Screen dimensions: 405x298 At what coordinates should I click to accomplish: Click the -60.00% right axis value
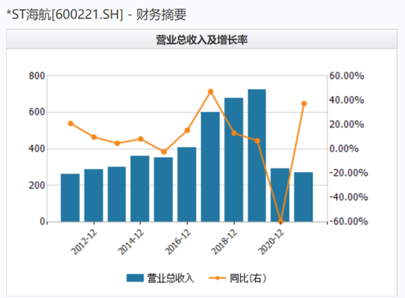coord(349,222)
